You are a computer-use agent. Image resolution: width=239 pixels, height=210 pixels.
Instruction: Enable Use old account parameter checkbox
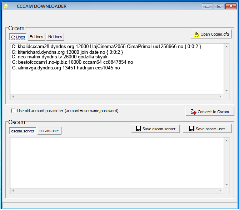pos(13,111)
